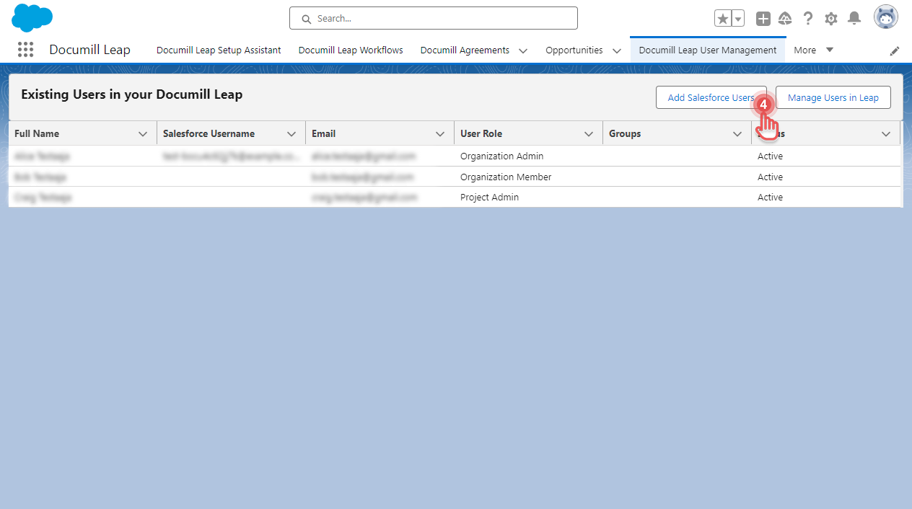Open the Global Actions plus icon
This screenshot has width=912, height=509.
[763, 19]
